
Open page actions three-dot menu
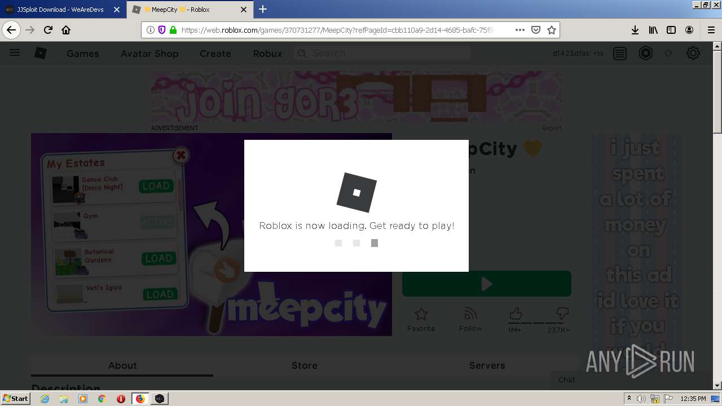[x=520, y=30]
